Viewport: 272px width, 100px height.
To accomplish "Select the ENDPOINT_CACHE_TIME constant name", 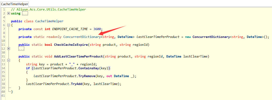I will [70, 29].
